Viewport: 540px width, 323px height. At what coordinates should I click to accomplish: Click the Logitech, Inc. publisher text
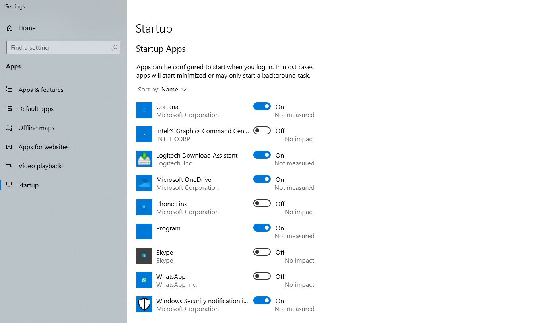pos(175,163)
